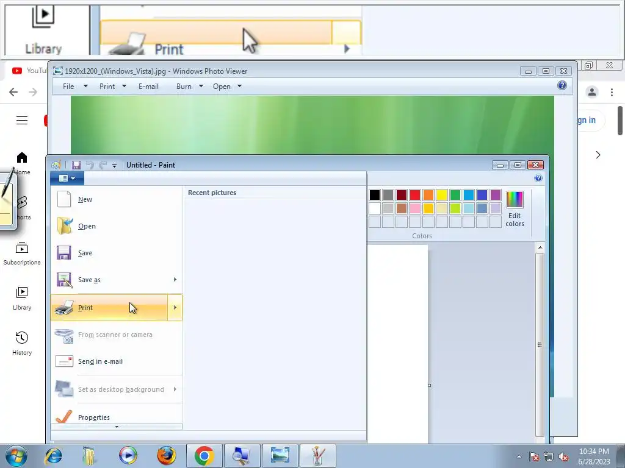
Task: Open the Paint file menu dropdown button
Action: click(67, 179)
